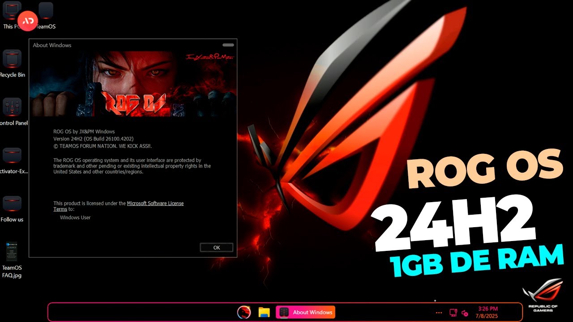This screenshot has width=573, height=322.
Task: Select the About Windows taskbar button
Action: [305, 312]
